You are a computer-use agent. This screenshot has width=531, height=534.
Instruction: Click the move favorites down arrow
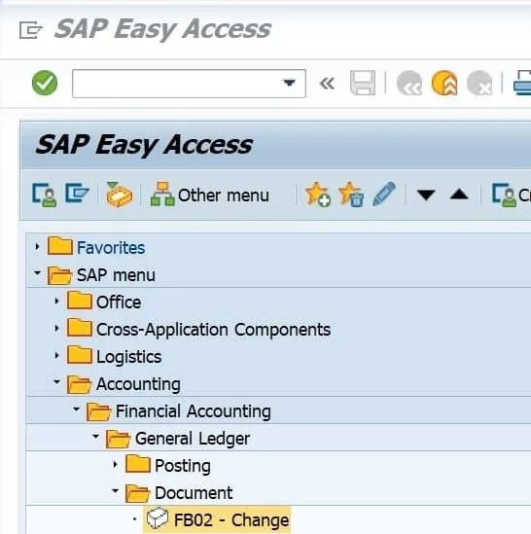[426, 196]
